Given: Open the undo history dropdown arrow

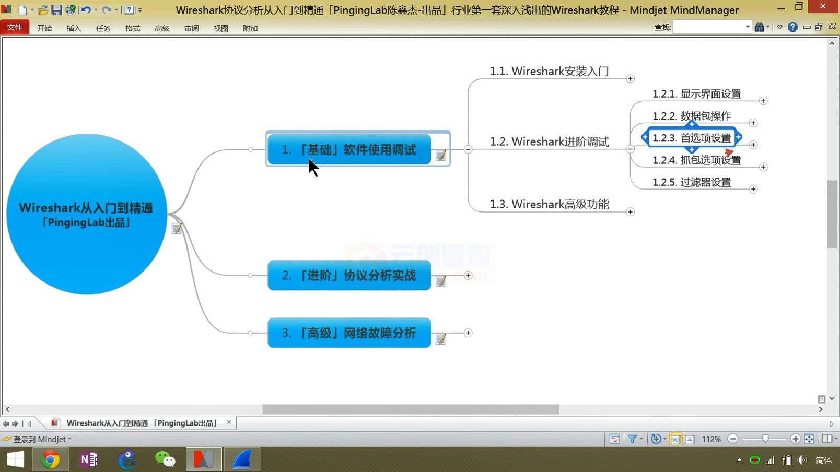Looking at the screenshot, I should point(96,10).
